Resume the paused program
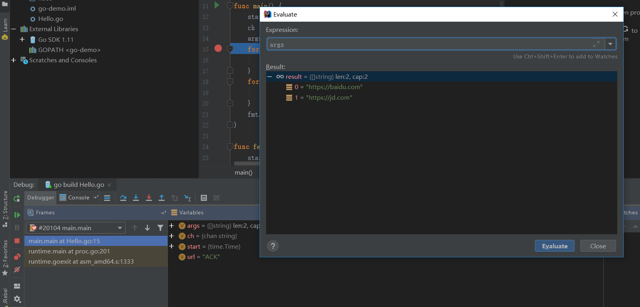640x307 pixels. pos(17,215)
